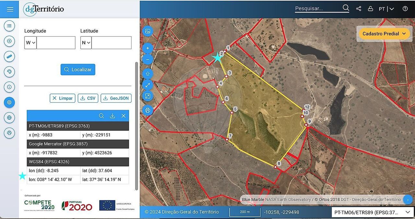This screenshot has height=219, width=415.
Task: Click the lat: 37º 36' 14.19" N cell
Action: pos(104,179)
